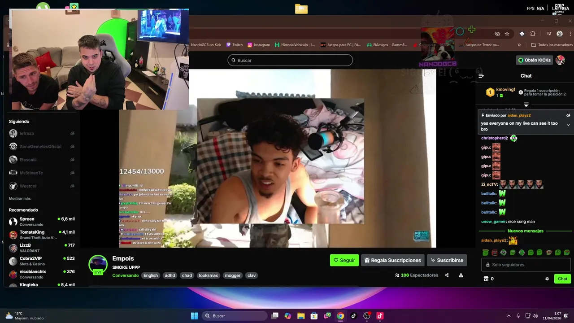Open the HistorialVehículo bookmark
This screenshot has height=323, width=574.
(x=295, y=45)
